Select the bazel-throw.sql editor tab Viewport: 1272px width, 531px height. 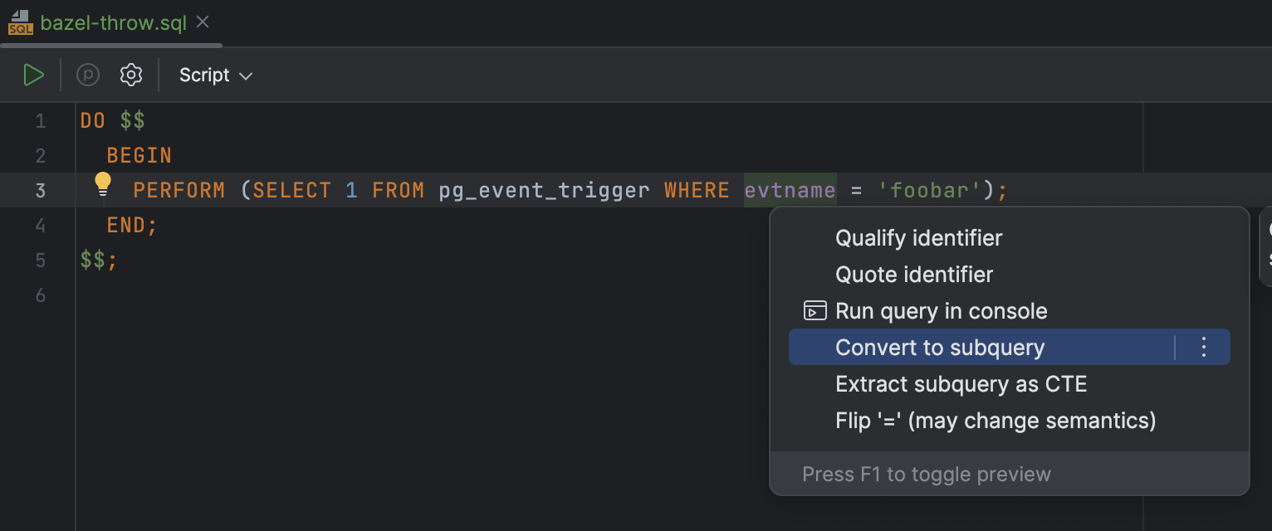coord(113,22)
